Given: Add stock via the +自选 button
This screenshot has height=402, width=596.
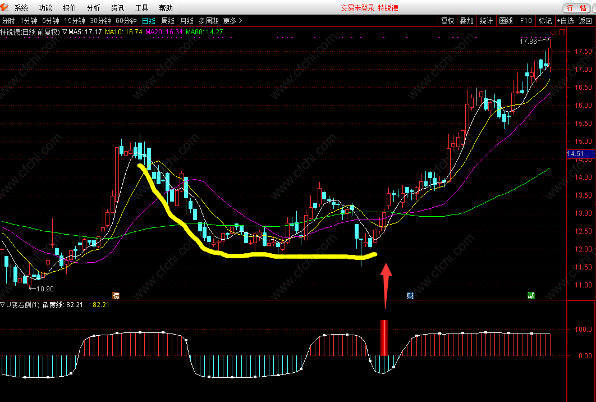Looking at the screenshot, I should pyautogui.click(x=565, y=21).
